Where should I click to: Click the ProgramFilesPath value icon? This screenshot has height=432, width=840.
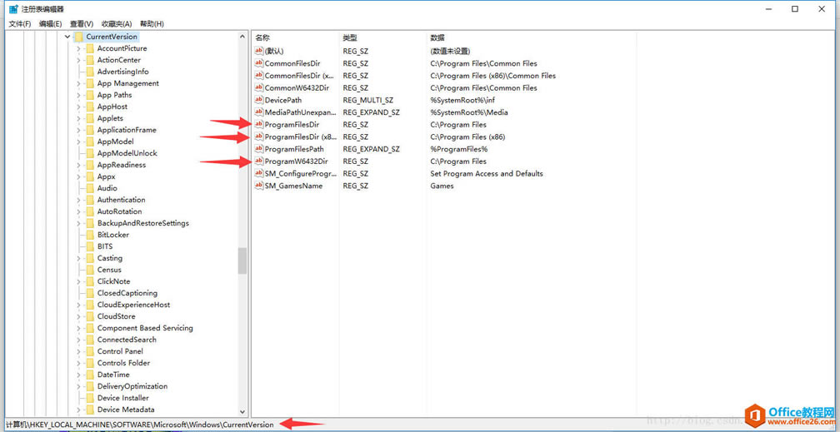click(259, 149)
